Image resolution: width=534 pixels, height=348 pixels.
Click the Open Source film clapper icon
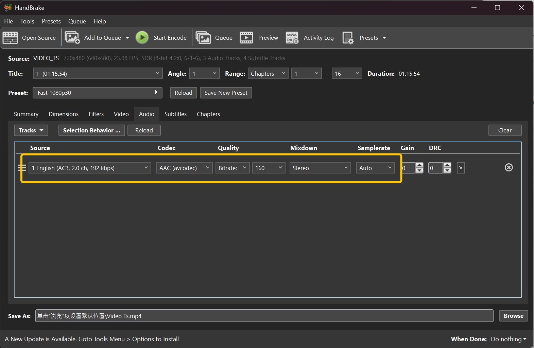(x=10, y=38)
